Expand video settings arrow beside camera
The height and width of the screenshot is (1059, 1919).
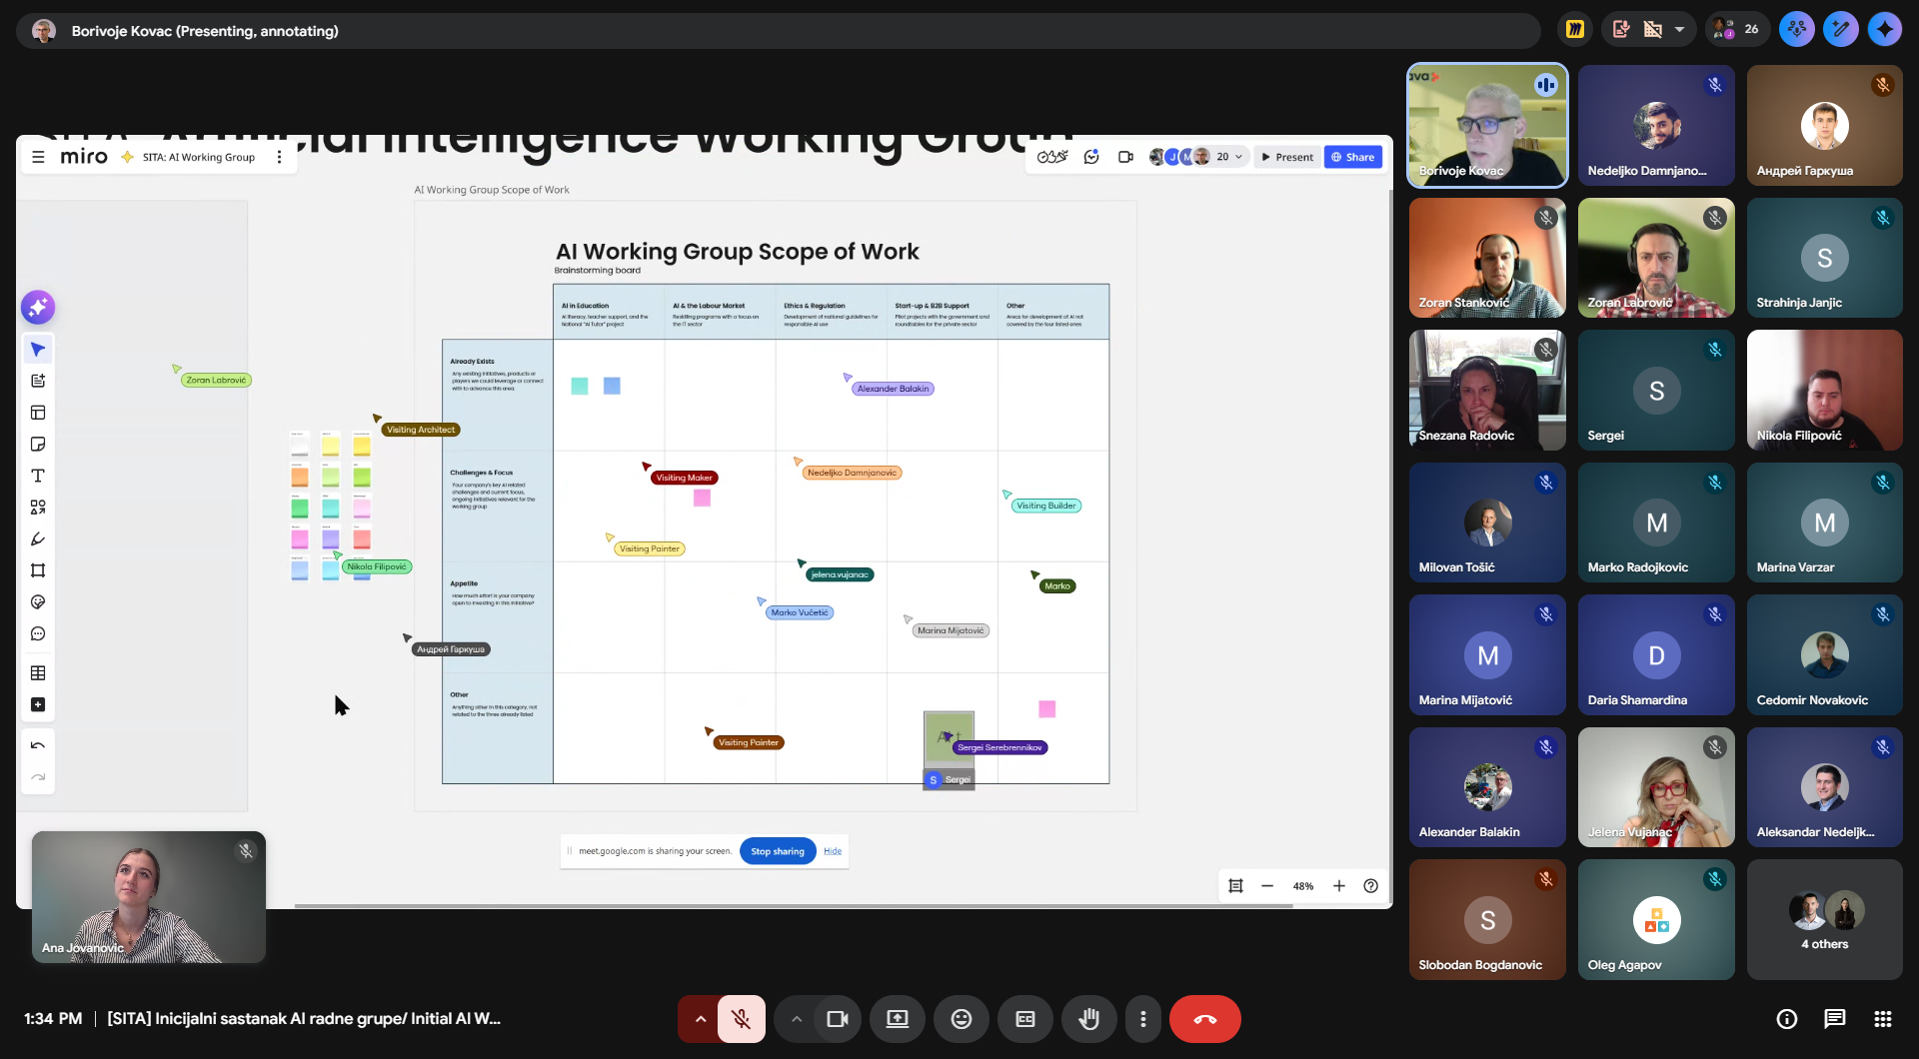click(797, 1019)
